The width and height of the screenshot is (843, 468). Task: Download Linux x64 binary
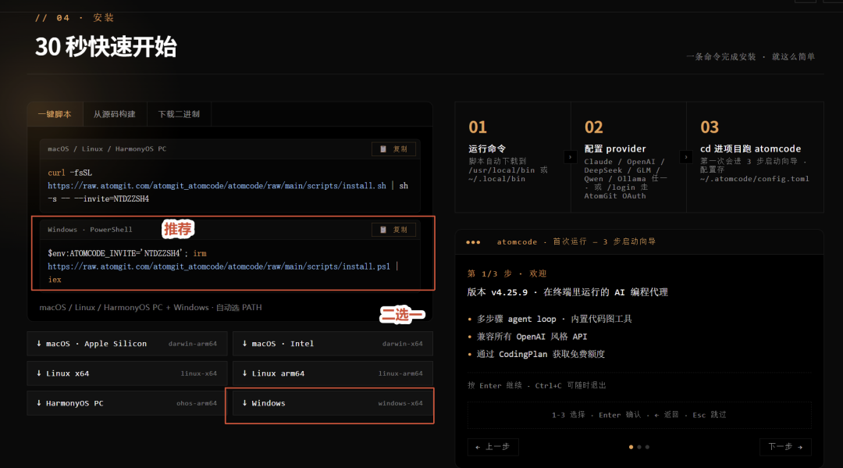(127, 373)
